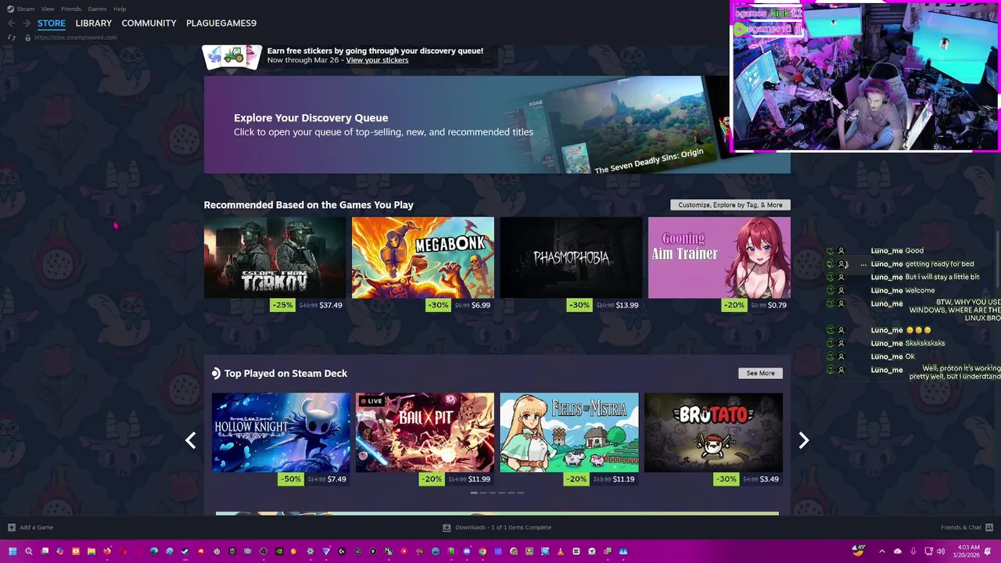Open the Downloads status in Steam footer
1001x563 pixels.
[x=497, y=527]
